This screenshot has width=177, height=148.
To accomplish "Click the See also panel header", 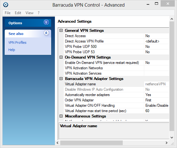I will 28,34.
